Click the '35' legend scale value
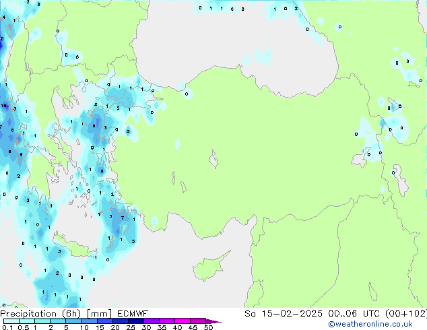The width and height of the screenshot is (427, 330). tap(162, 327)
